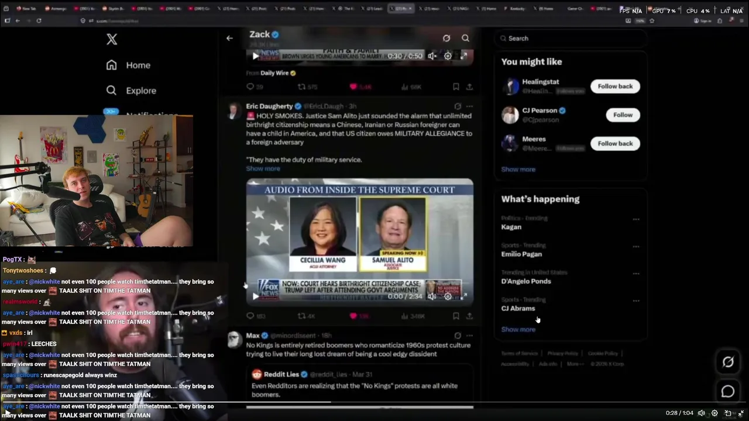Reply to the Daily Wire video post

[250, 87]
